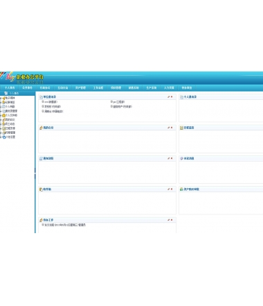Open 员工动态 in the sidebar tree
The width and height of the screenshot is (263, 306).
coord(10,124)
